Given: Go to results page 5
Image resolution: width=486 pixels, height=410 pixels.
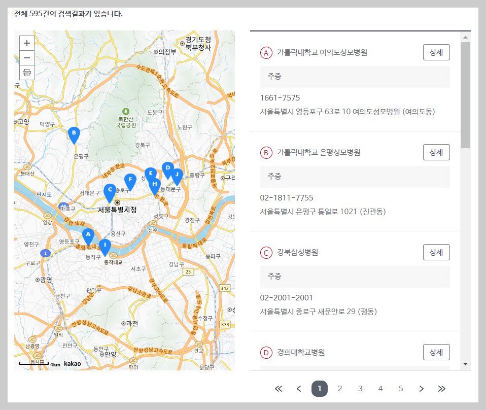Looking at the screenshot, I should (x=401, y=388).
